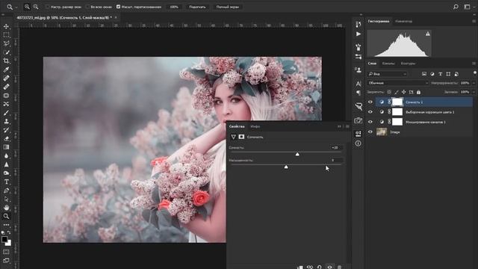Select the Horizontal Type tool
This screenshot has width=478, height=269.
[x=6, y=182]
